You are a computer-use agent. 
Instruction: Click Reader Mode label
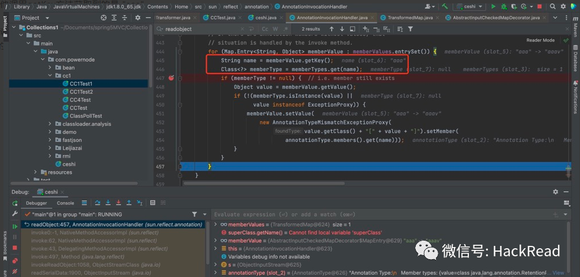[540, 40]
